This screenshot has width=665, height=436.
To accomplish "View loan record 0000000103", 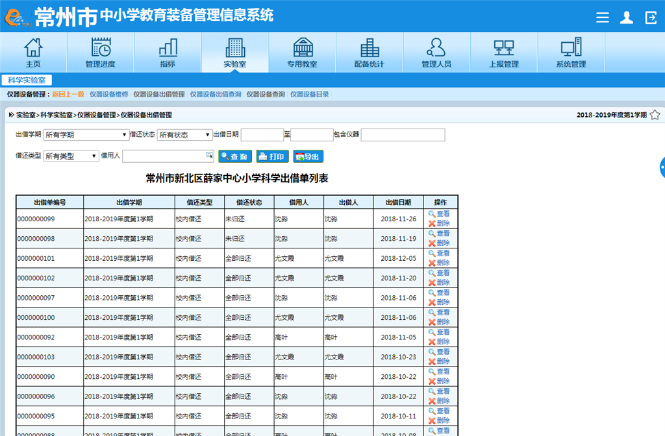I will 440,352.
